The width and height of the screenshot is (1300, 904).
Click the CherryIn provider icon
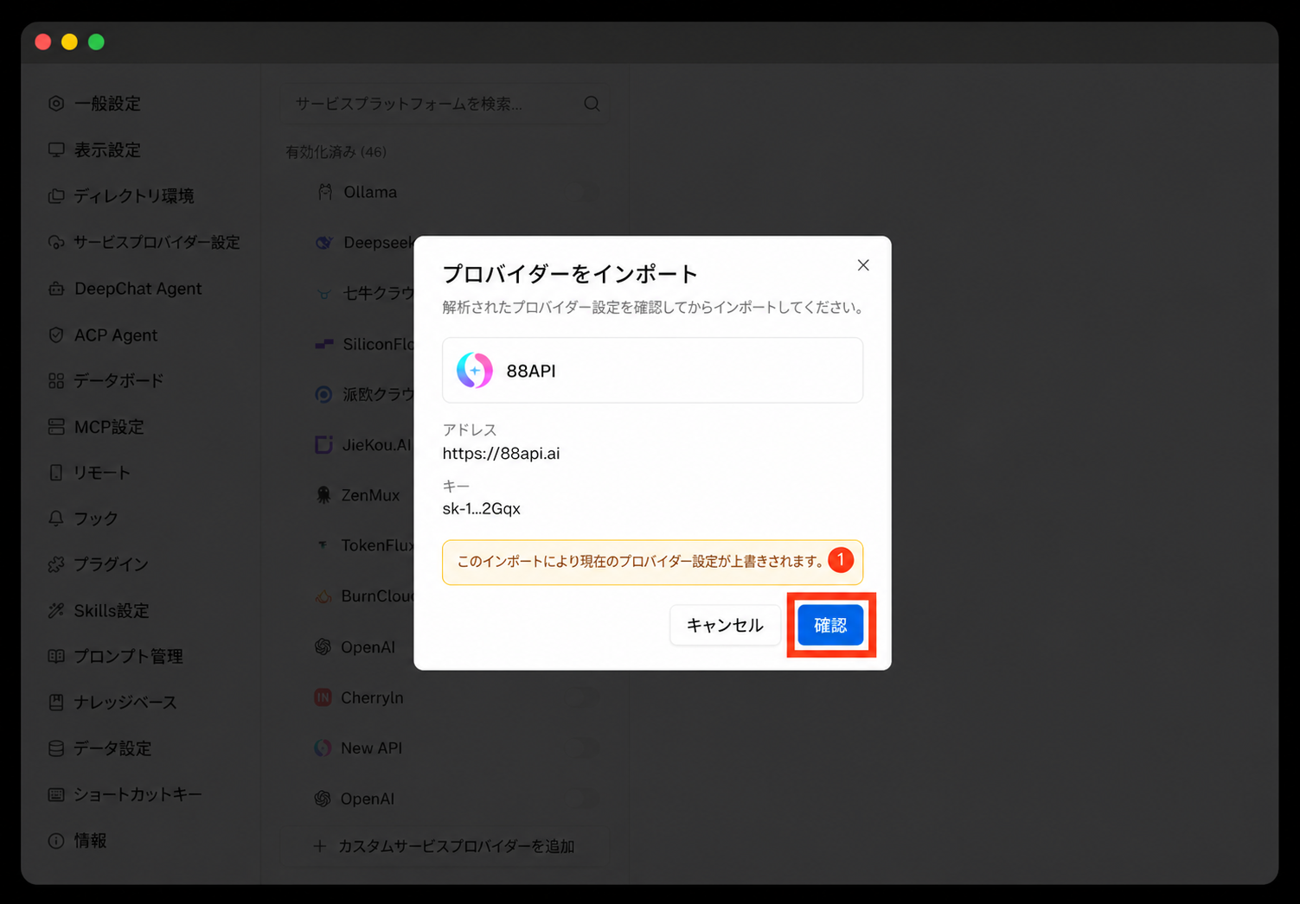pyautogui.click(x=323, y=697)
